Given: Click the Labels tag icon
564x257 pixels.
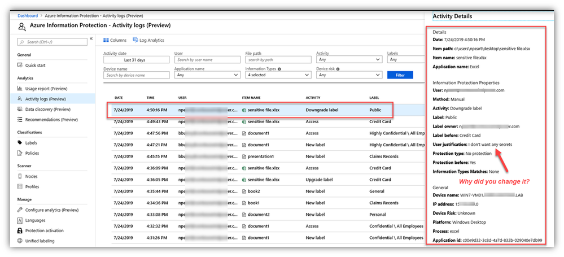Looking at the screenshot, I should (20, 143).
